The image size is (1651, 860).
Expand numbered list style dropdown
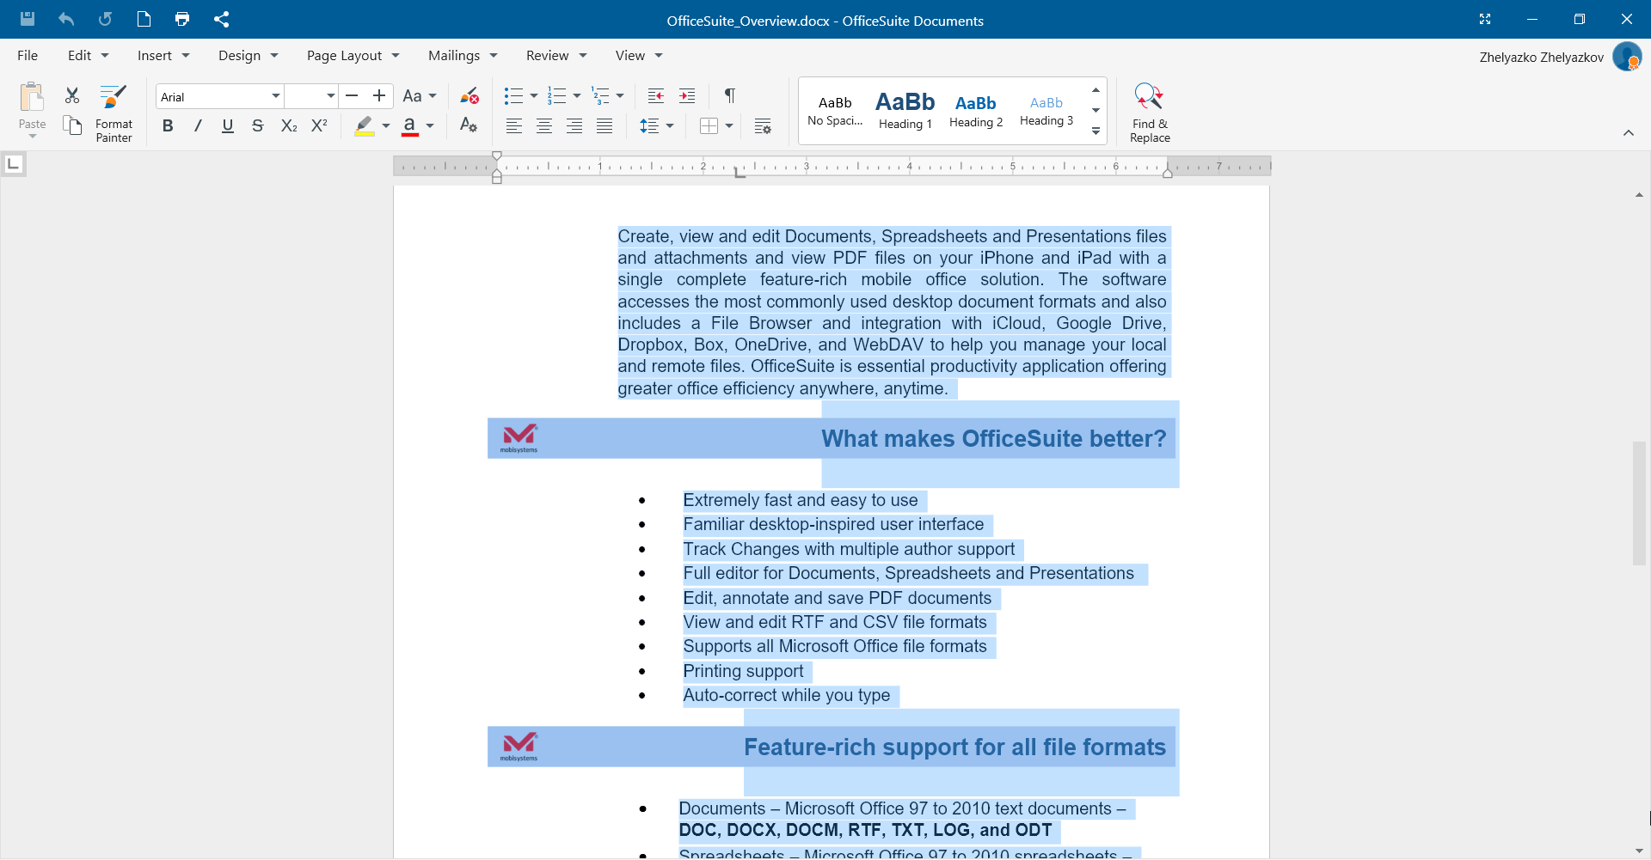[x=577, y=96]
